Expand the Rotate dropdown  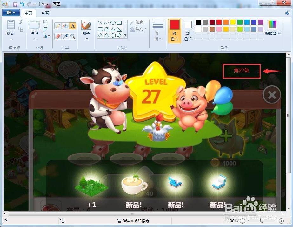[46, 36]
